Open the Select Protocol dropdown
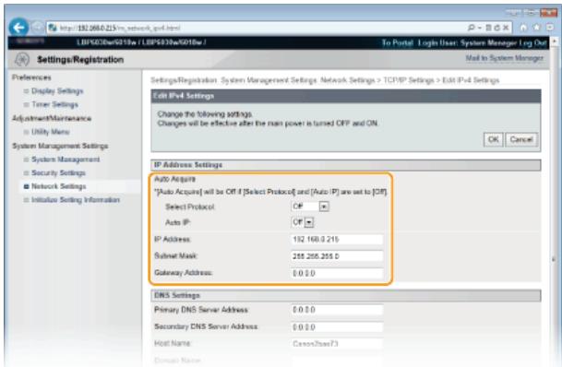The image size is (562, 367). [x=310, y=207]
